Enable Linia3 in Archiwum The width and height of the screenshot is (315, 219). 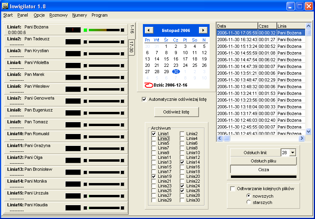tap(154, 138)
